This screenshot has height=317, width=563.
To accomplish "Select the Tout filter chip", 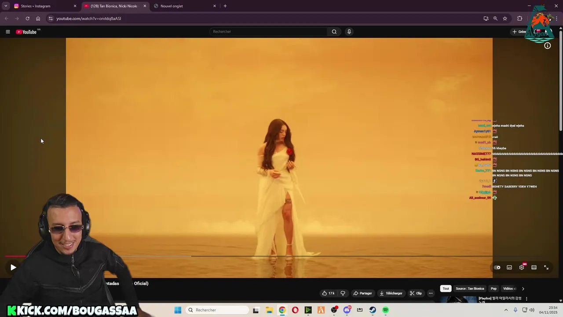I will pyautogui.click(x=446, y=289).
